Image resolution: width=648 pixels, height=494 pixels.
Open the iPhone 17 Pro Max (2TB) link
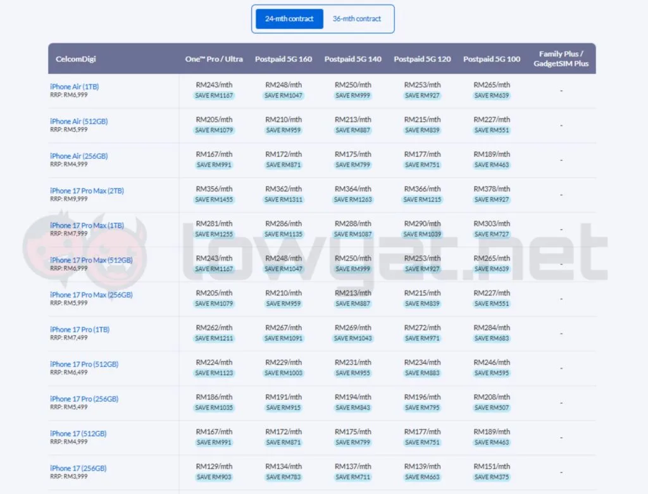pos(87,191)
